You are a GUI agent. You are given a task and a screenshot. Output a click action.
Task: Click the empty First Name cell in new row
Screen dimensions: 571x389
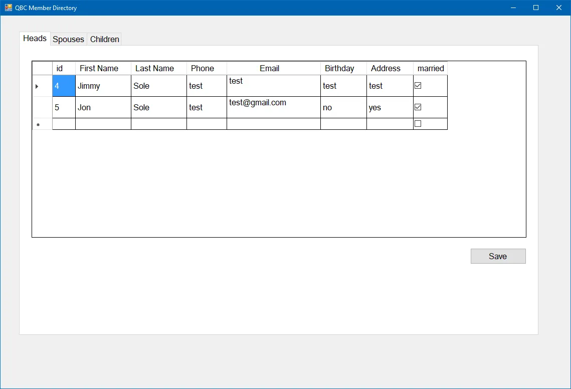point(103,124)
